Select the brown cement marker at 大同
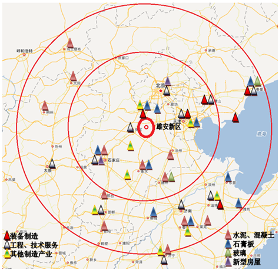 pos(74,76)
